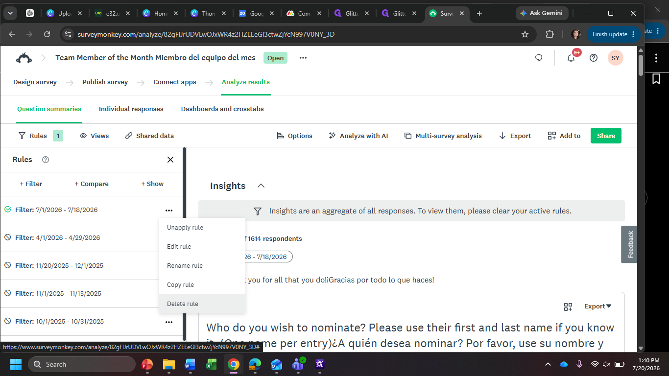Select Copy rule from context menu
This screenshot has height=376, width=669.
(202, 285)
